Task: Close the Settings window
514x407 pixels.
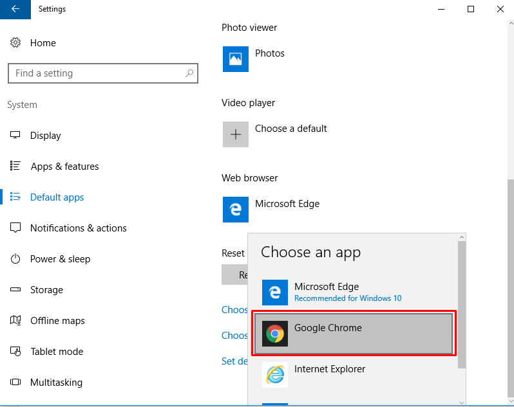Action: point(500,9)
